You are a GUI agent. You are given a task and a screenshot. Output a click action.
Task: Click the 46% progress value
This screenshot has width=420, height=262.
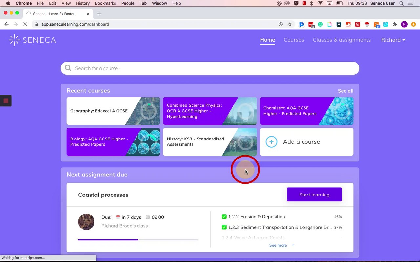pyautogui.click(x=338, y=217)
